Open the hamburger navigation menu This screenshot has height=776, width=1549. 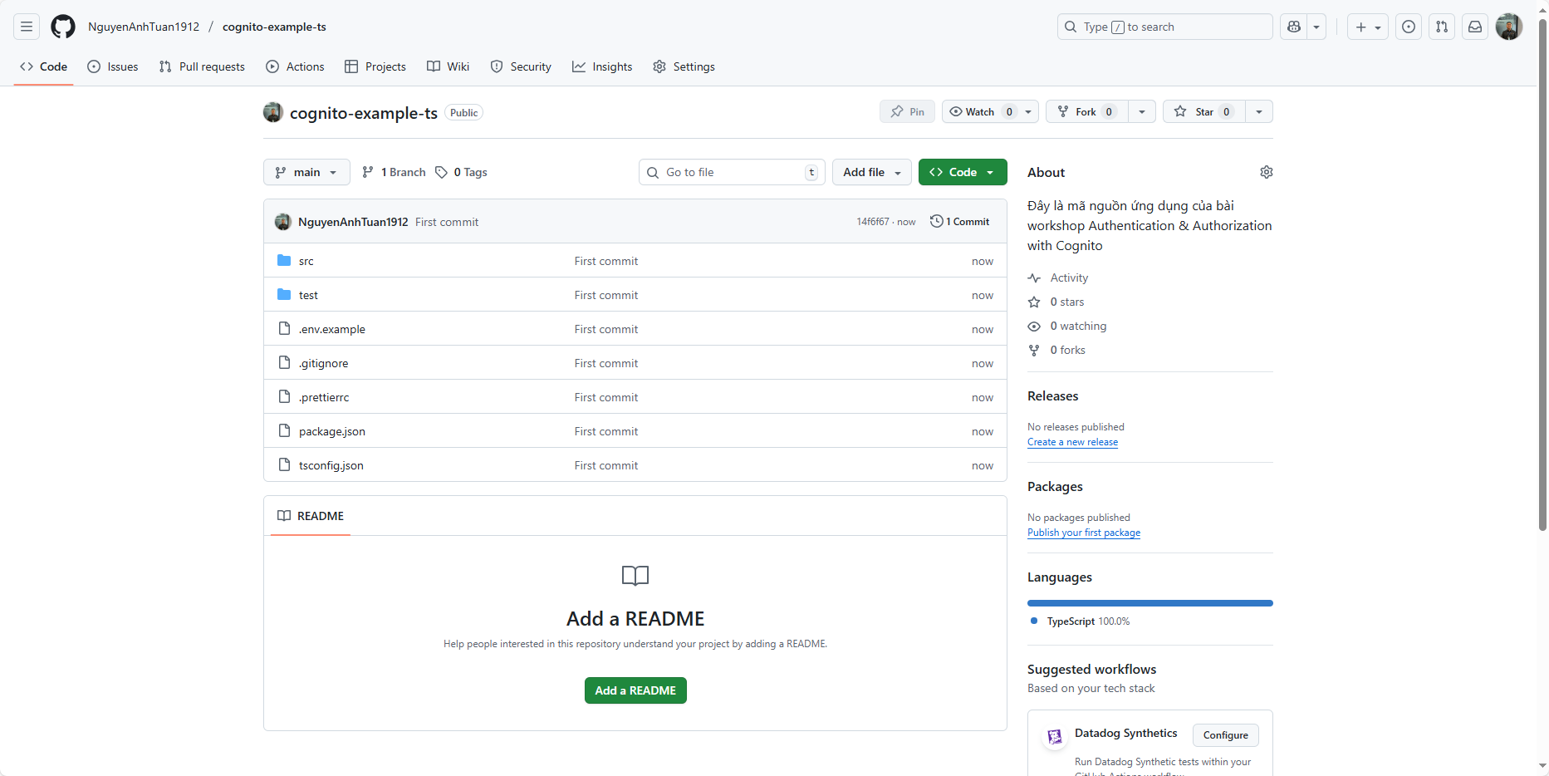click(27, 27)
